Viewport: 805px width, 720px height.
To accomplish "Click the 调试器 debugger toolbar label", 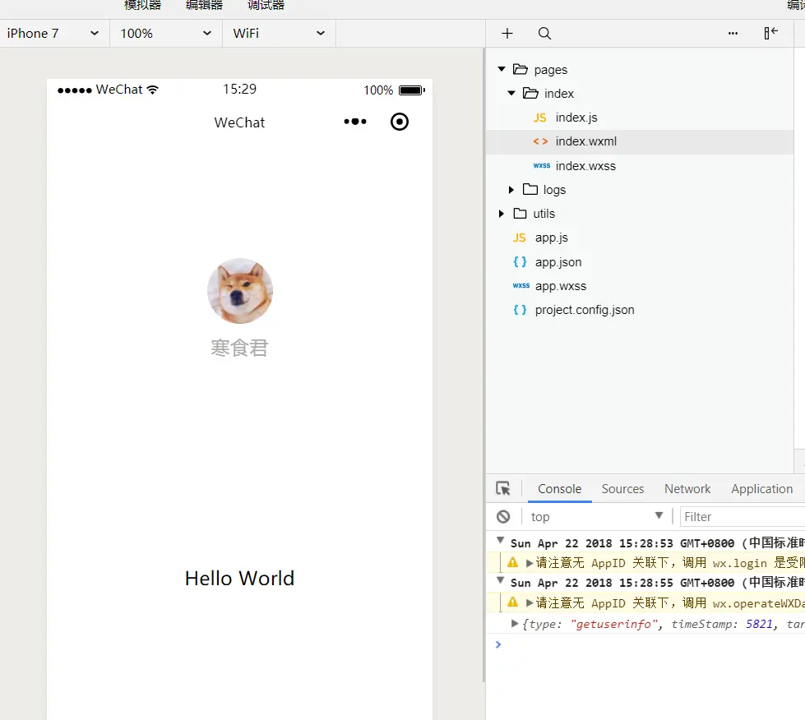I will pos(266,5).
